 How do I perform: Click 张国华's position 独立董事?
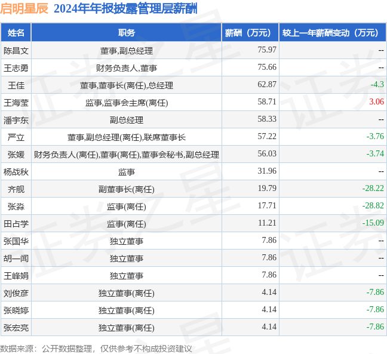pyautogui.click(x=127, y=241)
